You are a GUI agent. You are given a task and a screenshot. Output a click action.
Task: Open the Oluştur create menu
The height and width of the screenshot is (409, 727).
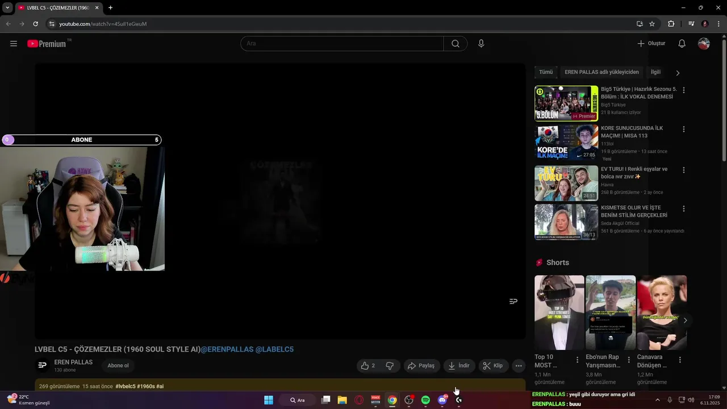click(651, 44)
